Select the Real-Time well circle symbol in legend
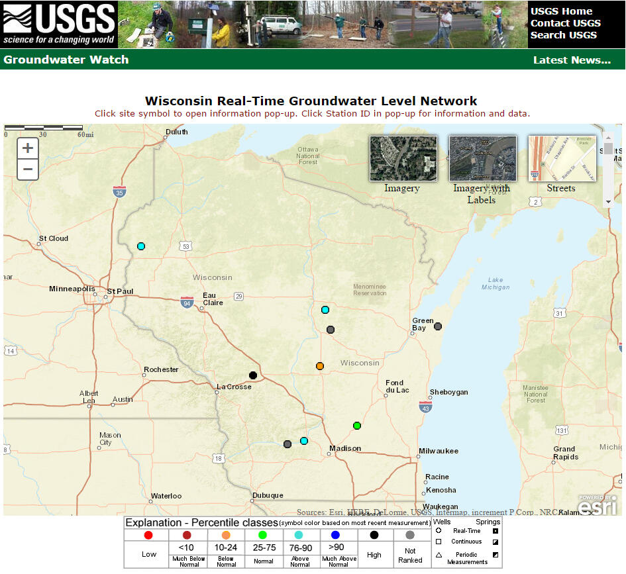 (x=439, y=530)
